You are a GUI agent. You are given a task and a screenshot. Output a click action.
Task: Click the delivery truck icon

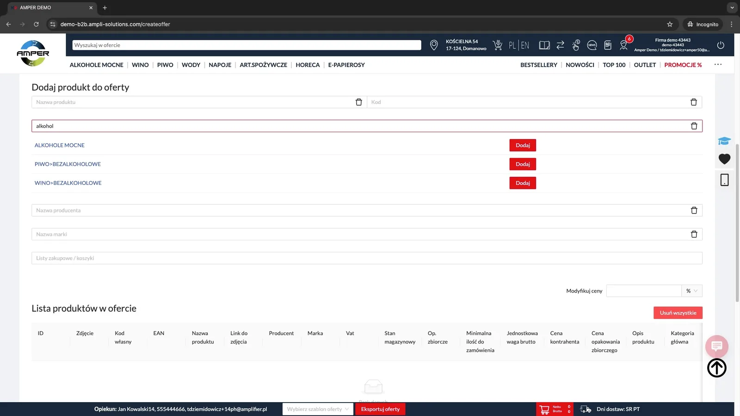pyautogui.click(x=586, y=409)
